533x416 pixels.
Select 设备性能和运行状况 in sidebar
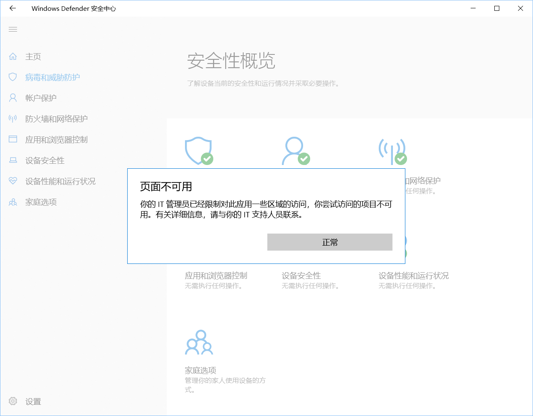(60, 181)
